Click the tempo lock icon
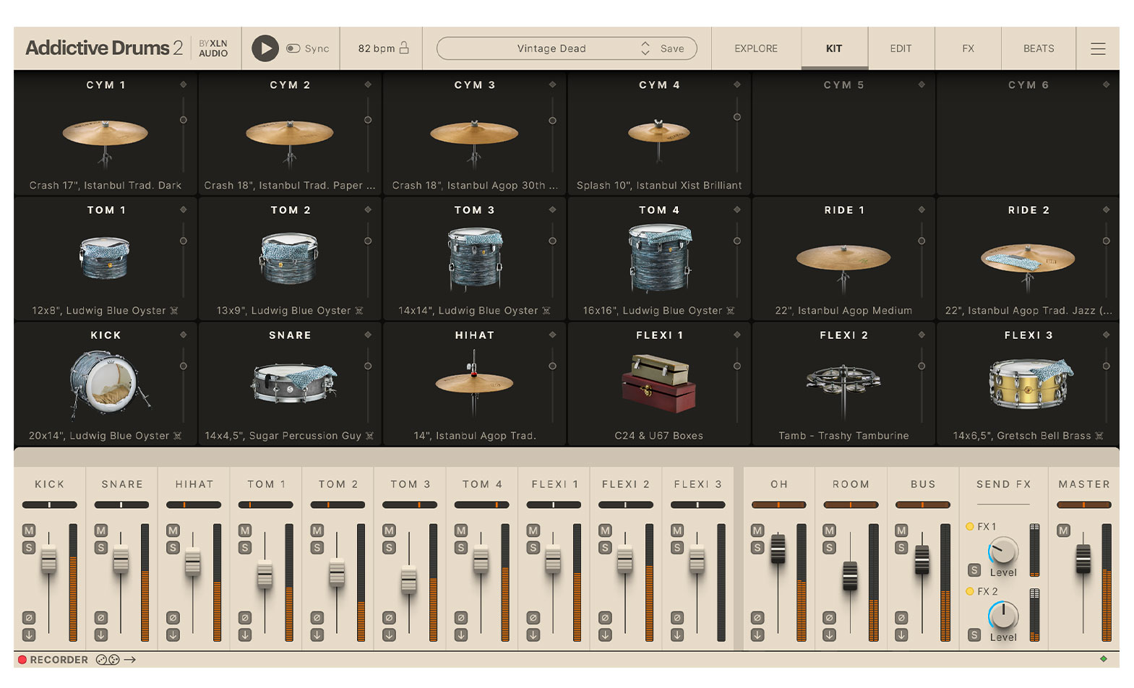The height and width of the screenshot is (688, 1134). [x=404, y=48]
